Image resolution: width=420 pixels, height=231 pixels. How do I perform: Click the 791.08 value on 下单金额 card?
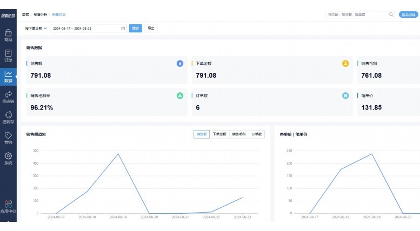[x=206, y=76]
